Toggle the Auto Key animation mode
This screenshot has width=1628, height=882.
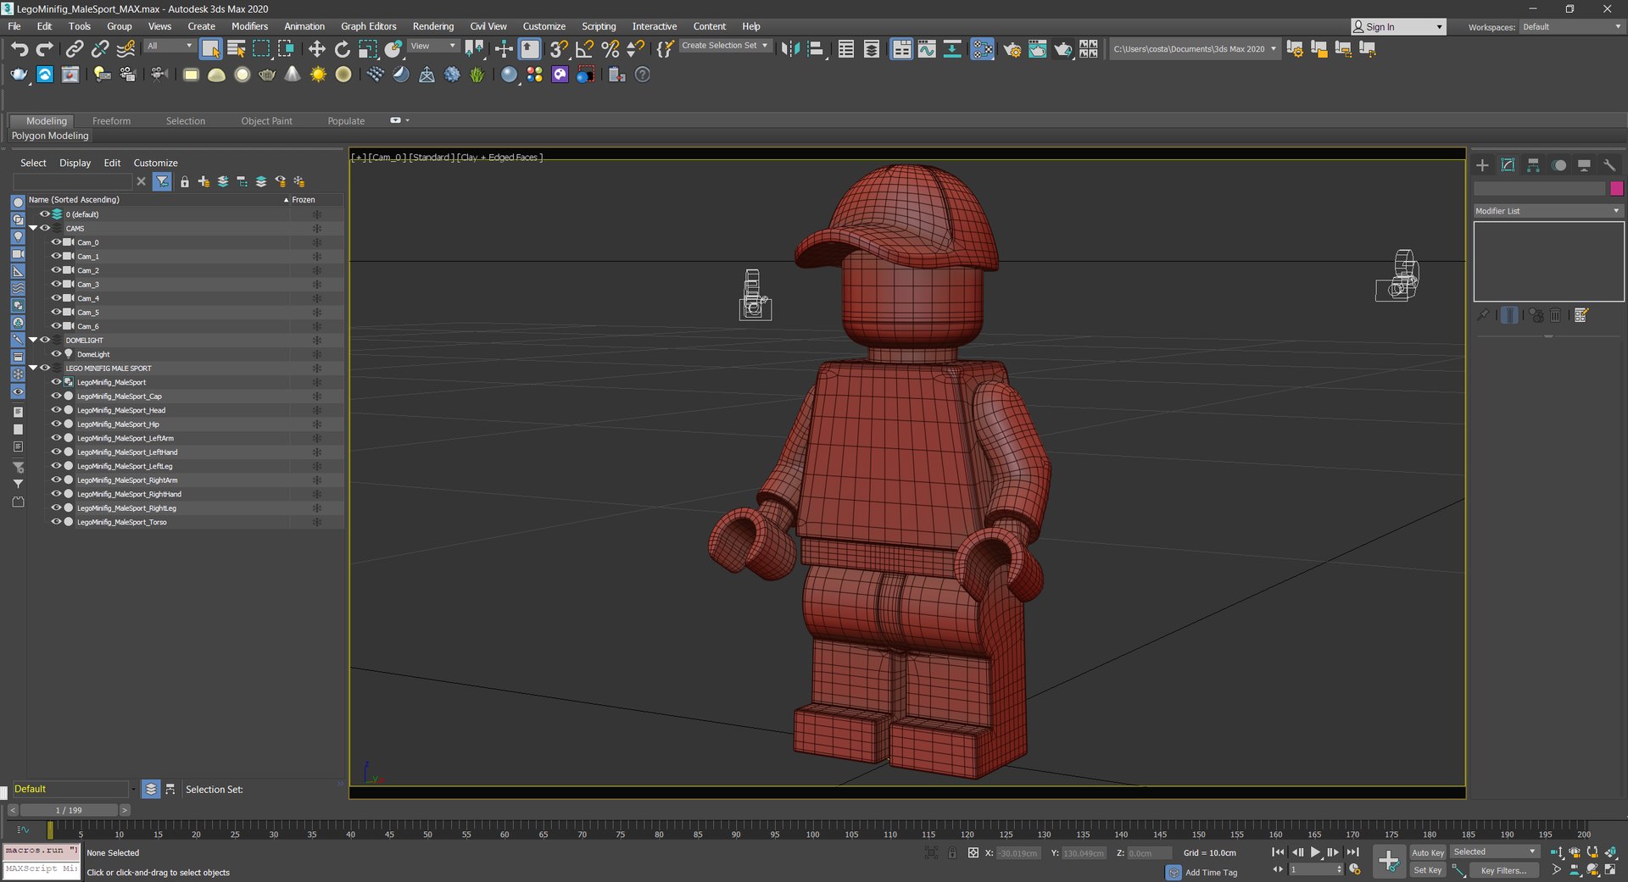(1428, 852)
